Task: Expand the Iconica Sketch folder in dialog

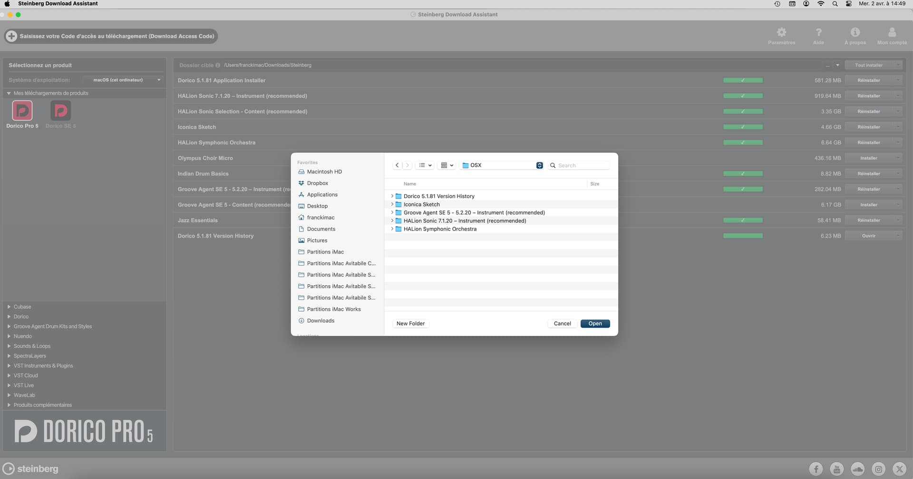Action: [392, 204]
